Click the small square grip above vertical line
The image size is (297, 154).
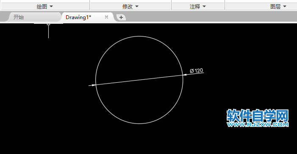[x=48, y=24]
